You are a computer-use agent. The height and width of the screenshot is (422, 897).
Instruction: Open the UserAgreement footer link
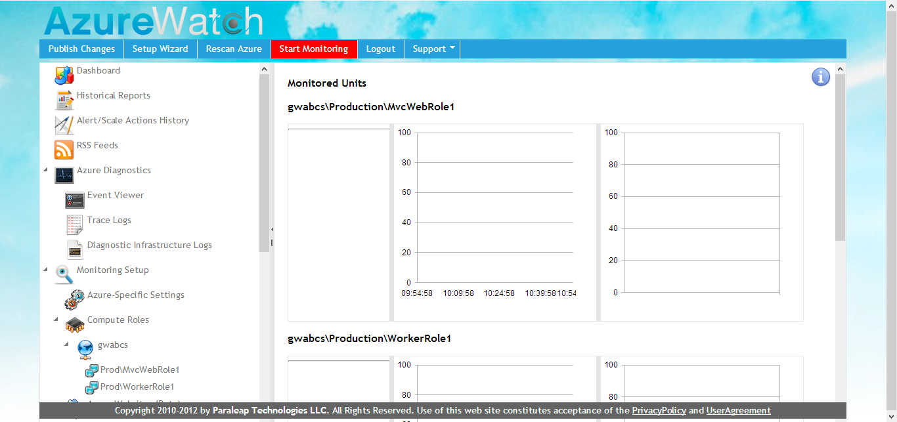pyautogui.click(x=739, y=410)
